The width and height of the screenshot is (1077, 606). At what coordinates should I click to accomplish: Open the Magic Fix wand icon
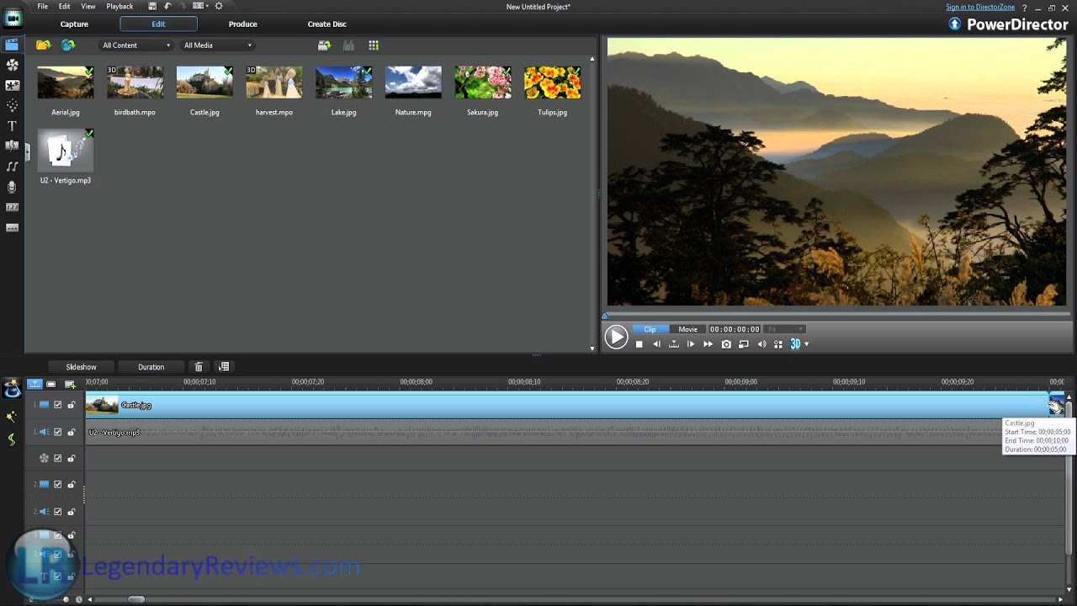click(12, 417)
